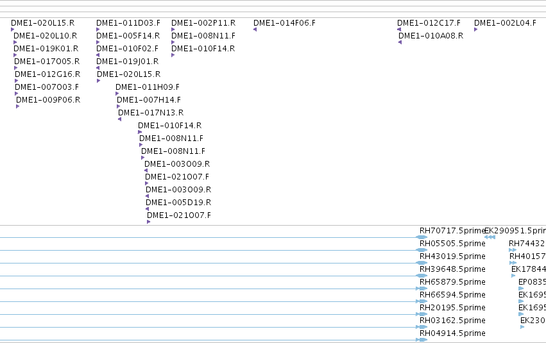Screen dimensions: 546x343
Task: Select the arrow marker under DME1-005D19.R
Action: tap(148, 209)
